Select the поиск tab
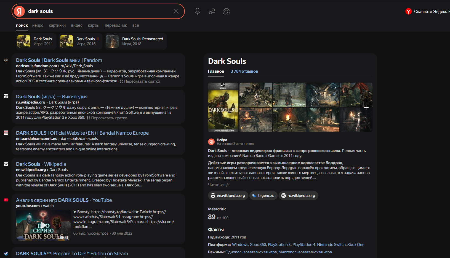450x258 pixels. click(22, 25)
